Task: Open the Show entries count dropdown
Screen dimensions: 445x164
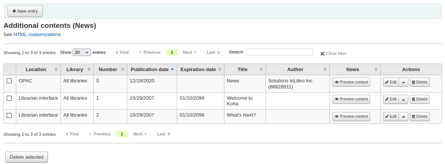Action: coord(82,52)
